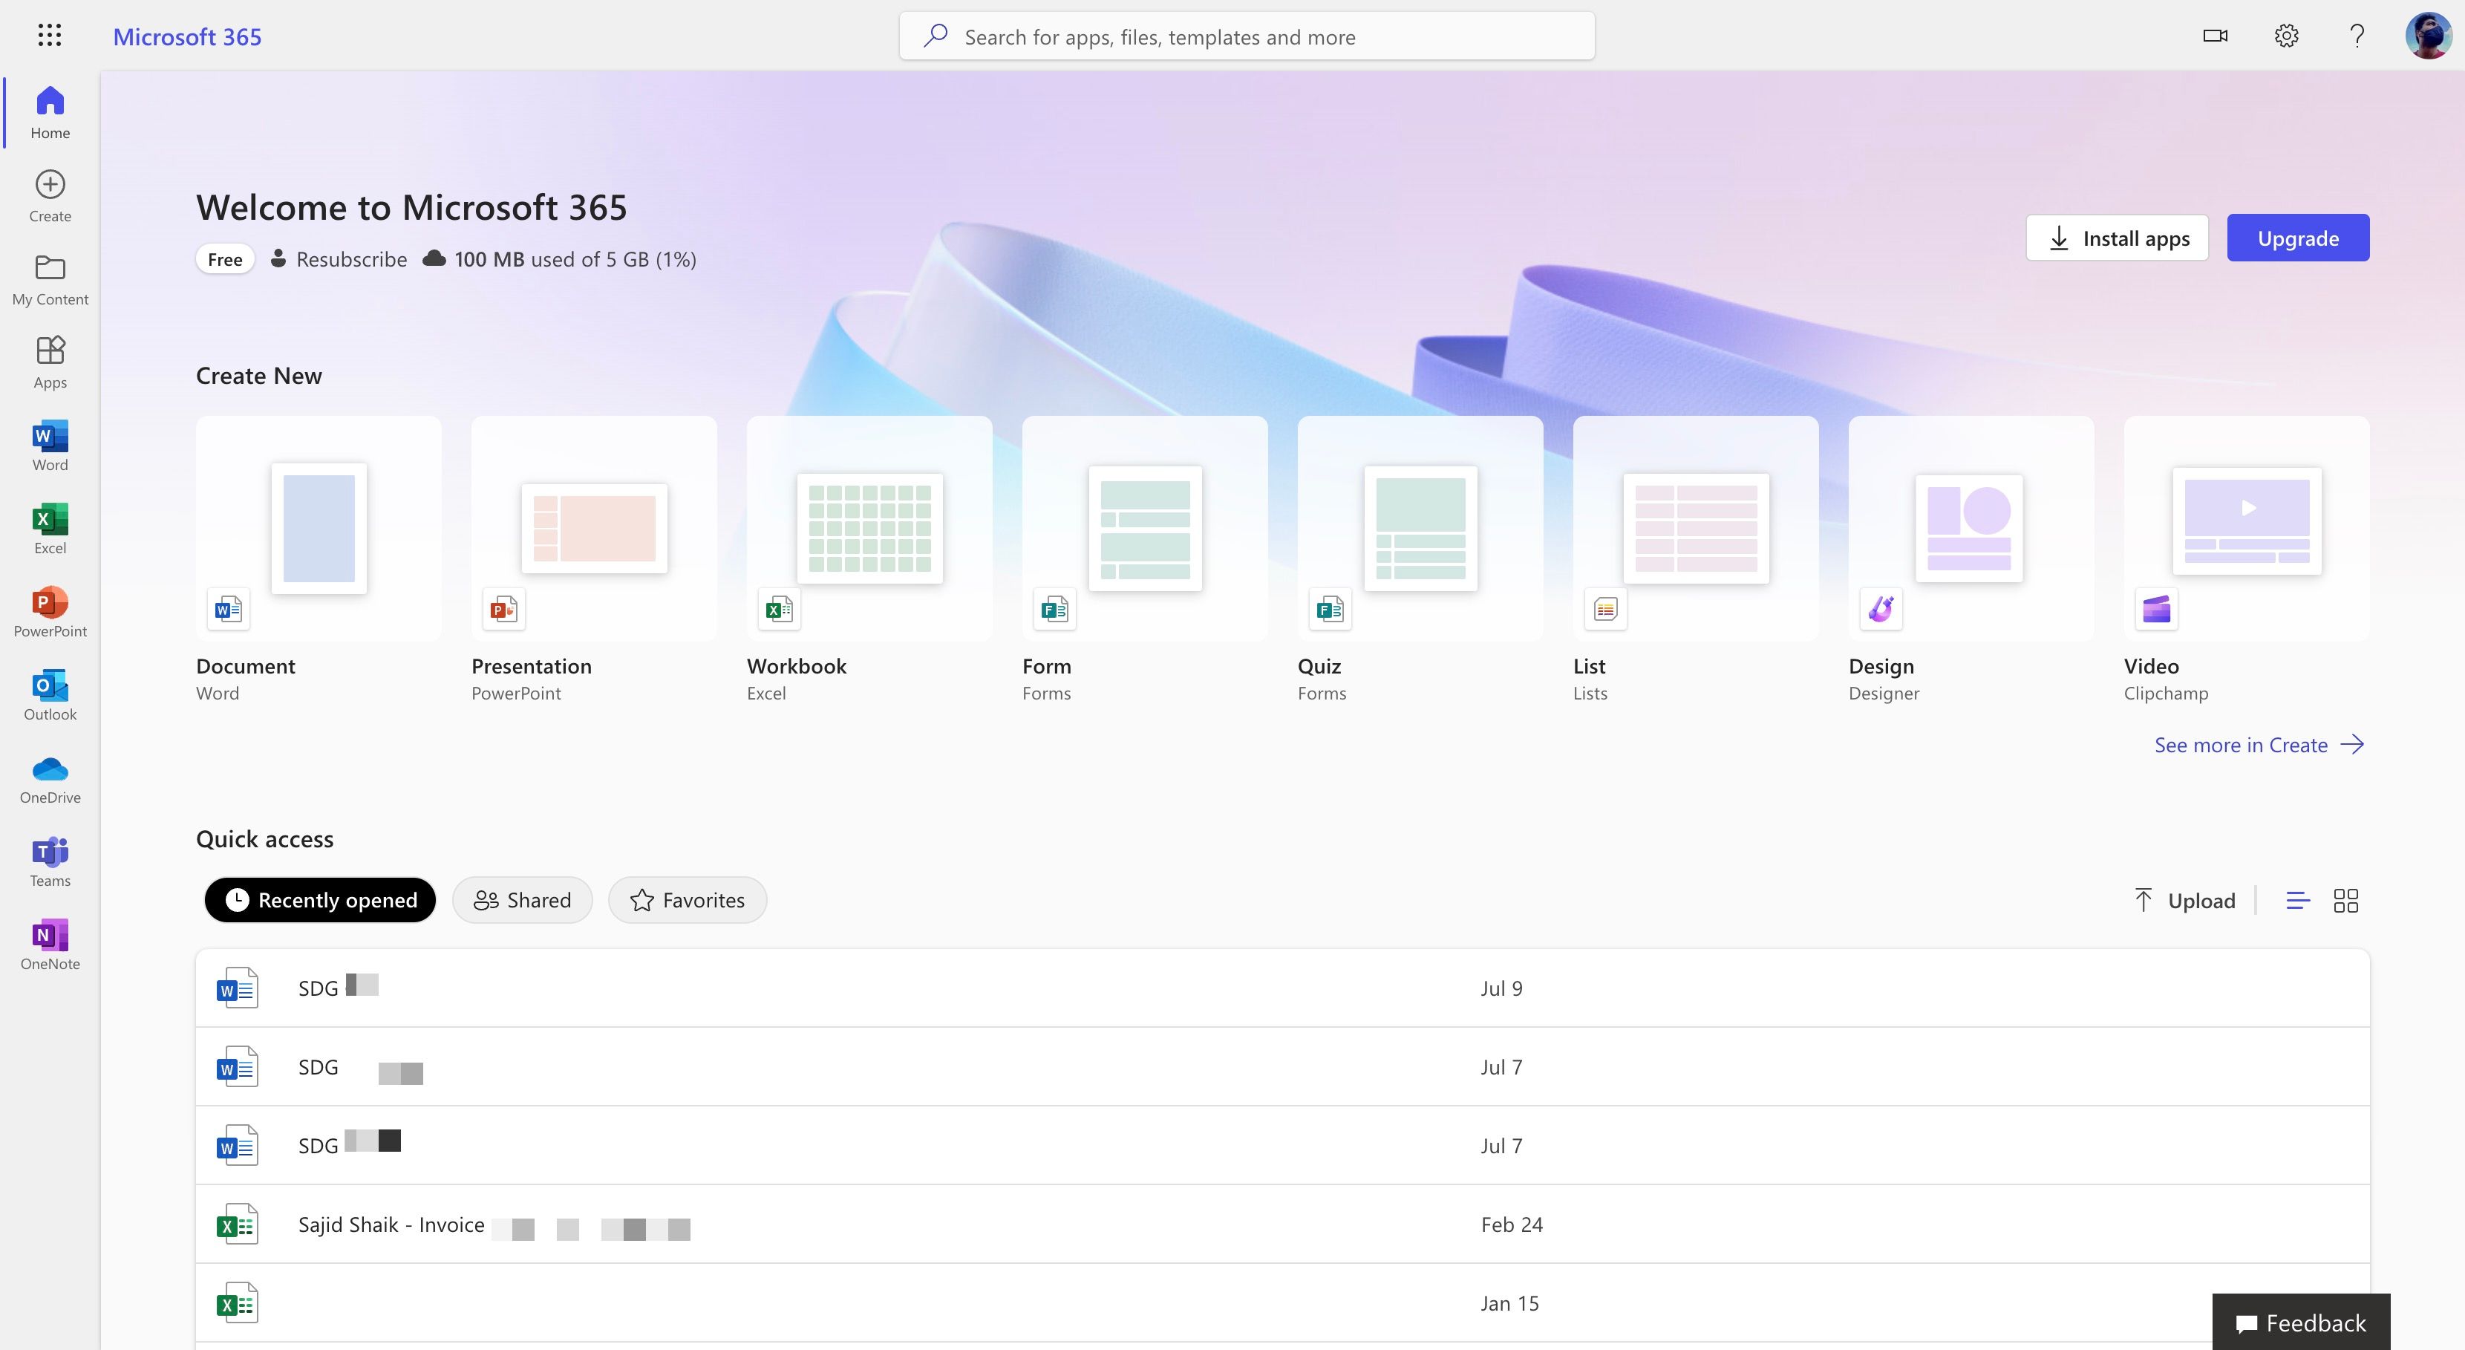Select Apps in the sidebar
Screen dimensions: 2465x1350
point(50,362)
